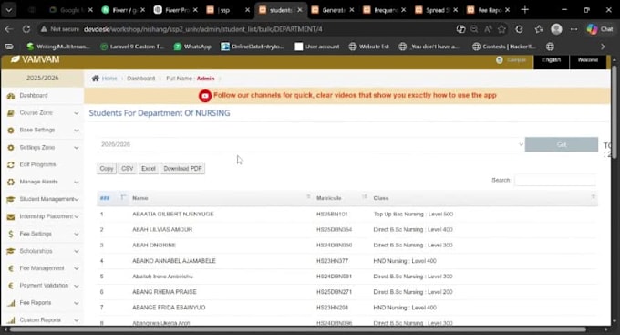Expand the Base Settings menu chevron
This screenshot has height=335, width=620.
point(77,131)
